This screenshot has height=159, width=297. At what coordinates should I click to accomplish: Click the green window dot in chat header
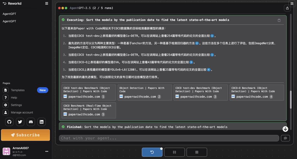coord(66,8)
